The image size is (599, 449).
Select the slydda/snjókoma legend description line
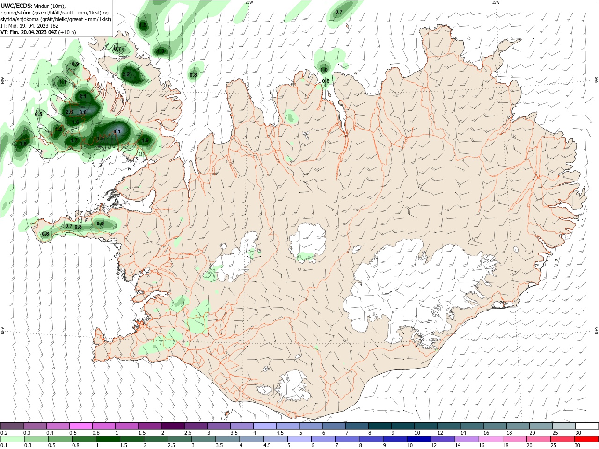56,19
